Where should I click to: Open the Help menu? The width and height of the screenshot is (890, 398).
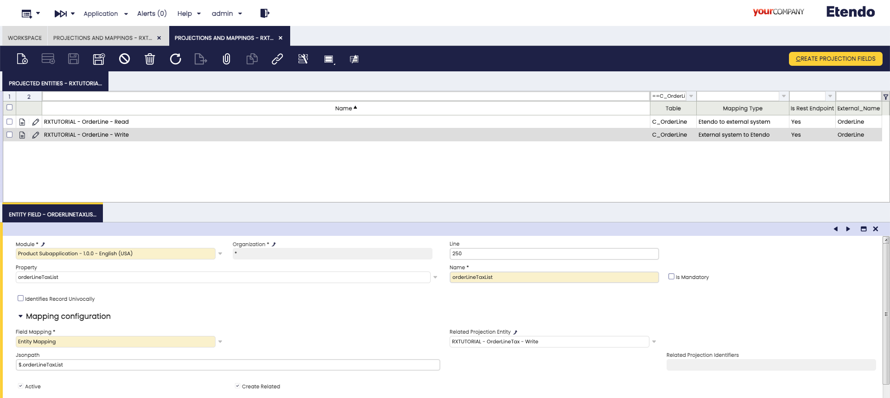click(x=189, y=13)
